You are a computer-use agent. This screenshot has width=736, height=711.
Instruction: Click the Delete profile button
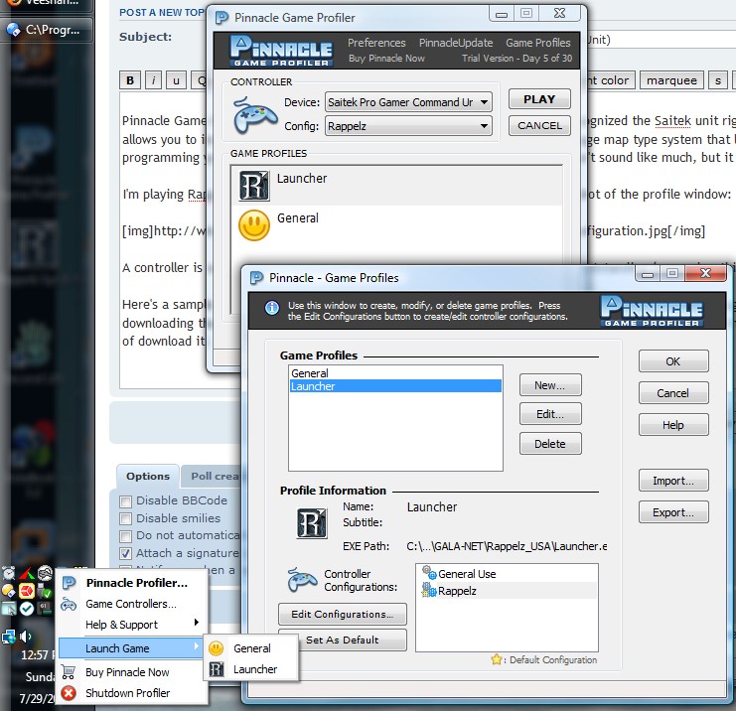550,444
